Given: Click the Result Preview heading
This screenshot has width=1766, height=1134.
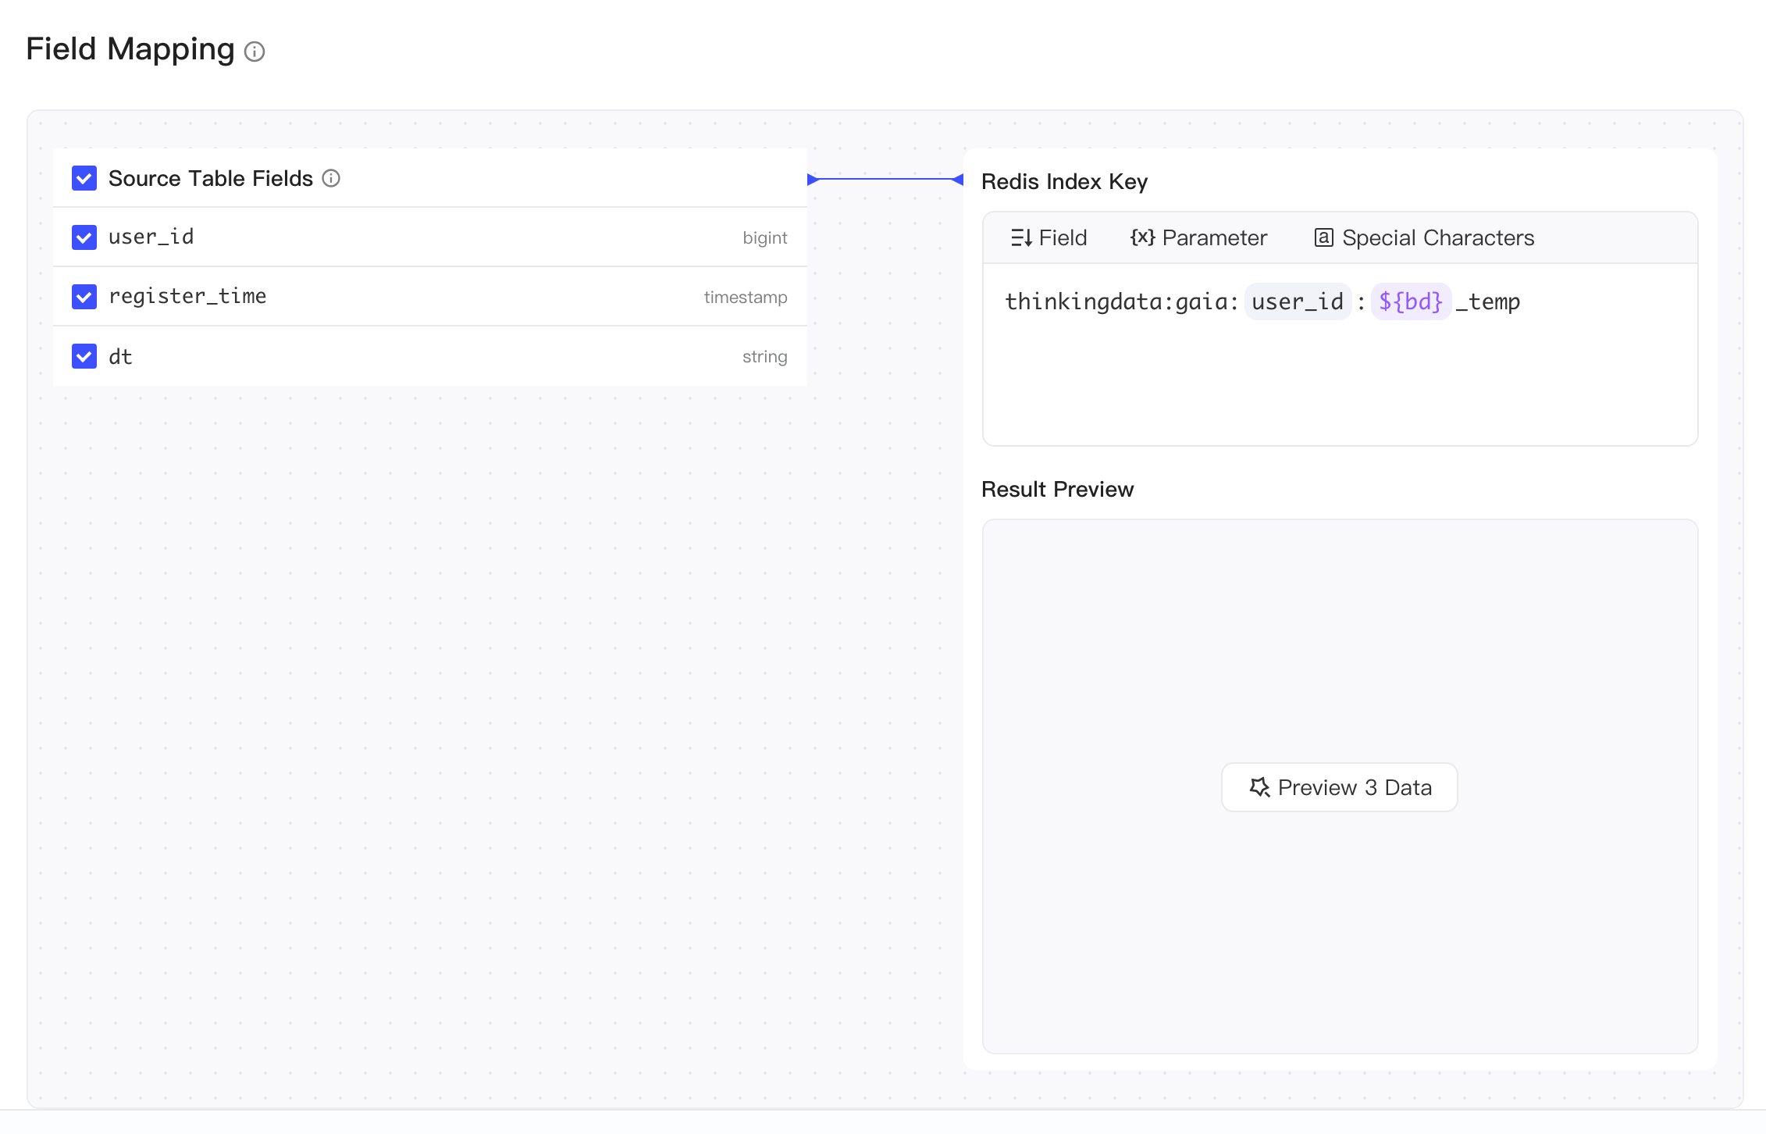Looking at the screenshot, I should click(1057, 489).
